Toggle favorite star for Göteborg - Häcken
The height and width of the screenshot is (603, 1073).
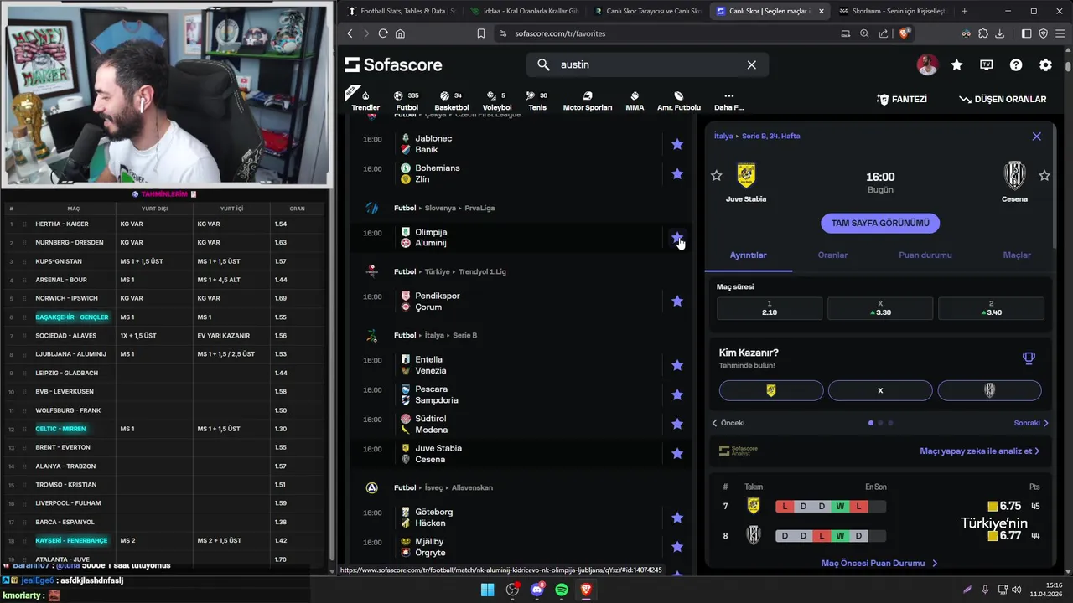[677, 518]
